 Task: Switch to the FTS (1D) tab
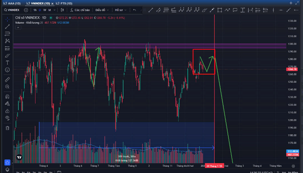[x=64, y=3]
